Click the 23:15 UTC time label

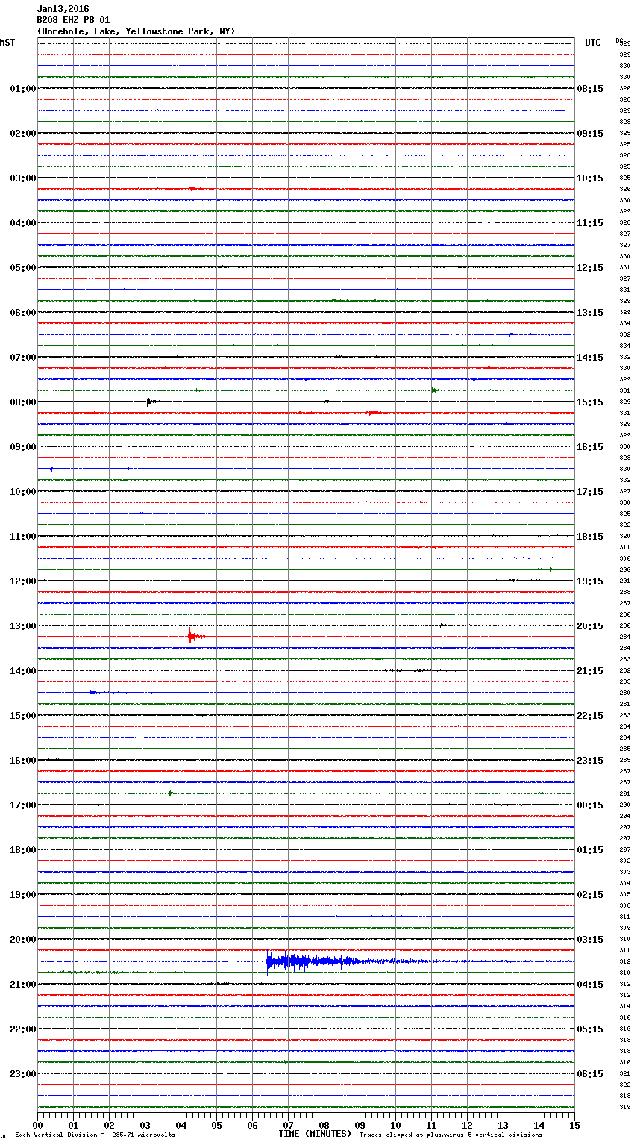590,761
